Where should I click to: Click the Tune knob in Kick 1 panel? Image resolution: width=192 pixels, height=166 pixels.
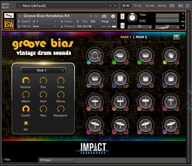point(61,80)
